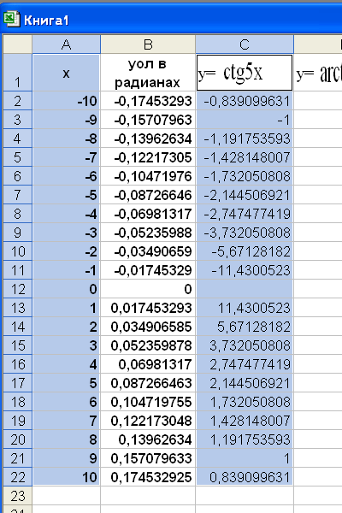The width and height of the screenshot is (342, 513).
Task: Select row 7 header
Action: pyautogui.click(x=18, y=195)
